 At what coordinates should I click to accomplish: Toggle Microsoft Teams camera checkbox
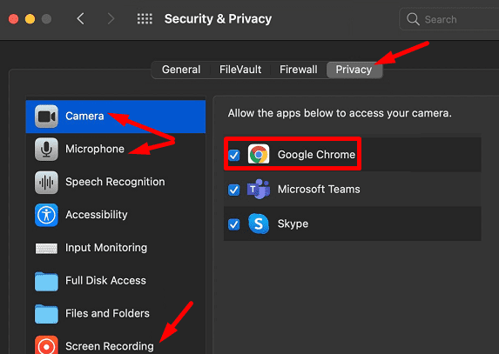point(234,190)
